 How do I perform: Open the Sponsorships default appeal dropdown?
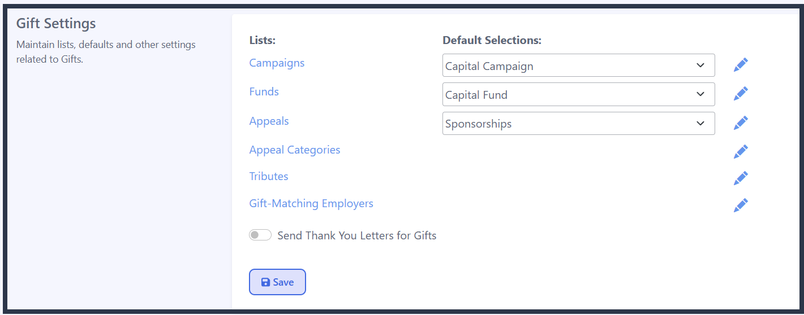[x=578, y=123]
